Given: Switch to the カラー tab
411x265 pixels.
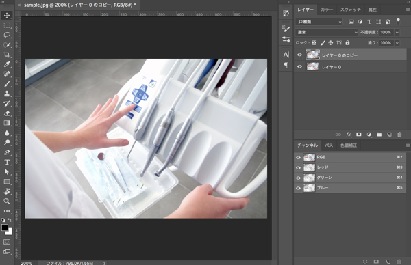Looking at the screenshot, I should tap(327, 10).
